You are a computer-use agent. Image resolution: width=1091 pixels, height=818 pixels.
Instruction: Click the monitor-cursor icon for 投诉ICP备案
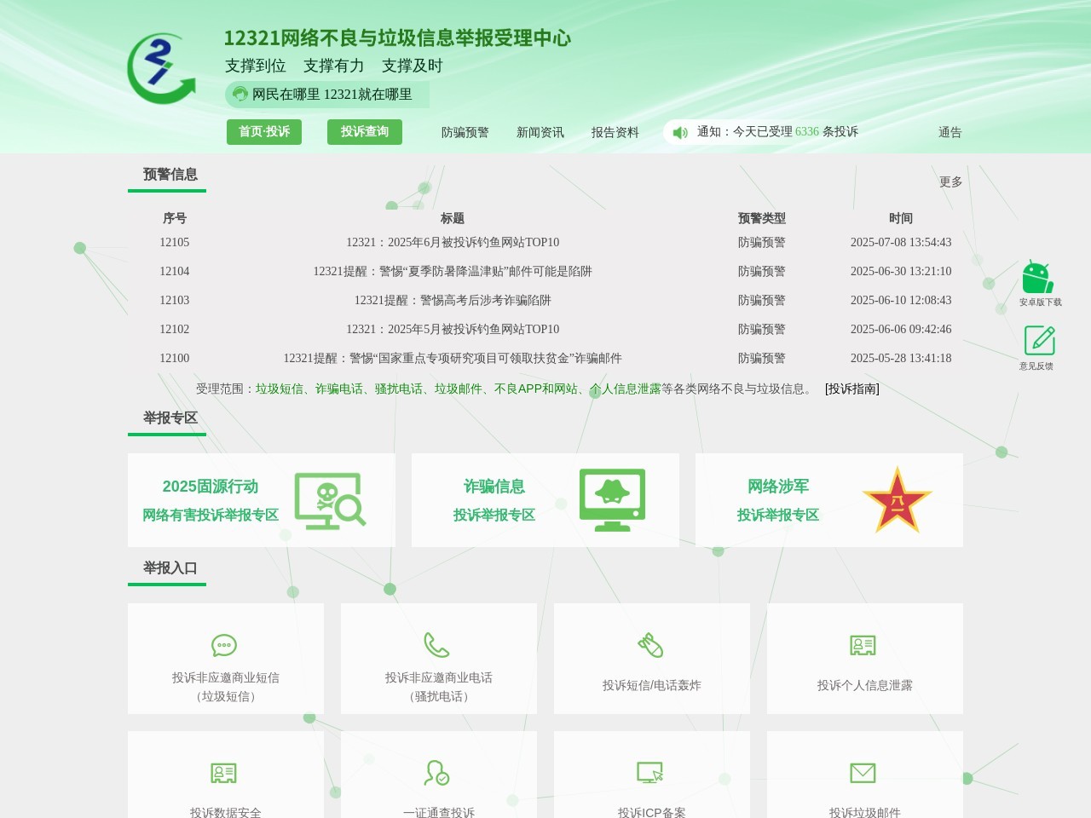[650, 772]
